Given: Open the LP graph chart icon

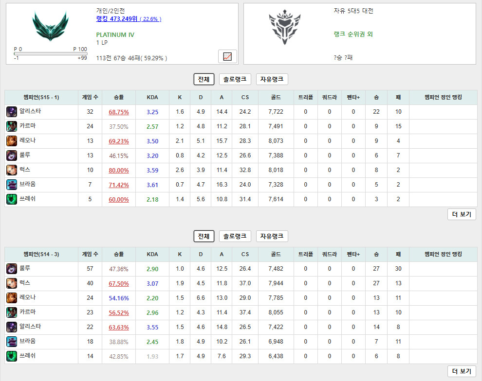Looking at the screenshot, I should coord(227,56).
